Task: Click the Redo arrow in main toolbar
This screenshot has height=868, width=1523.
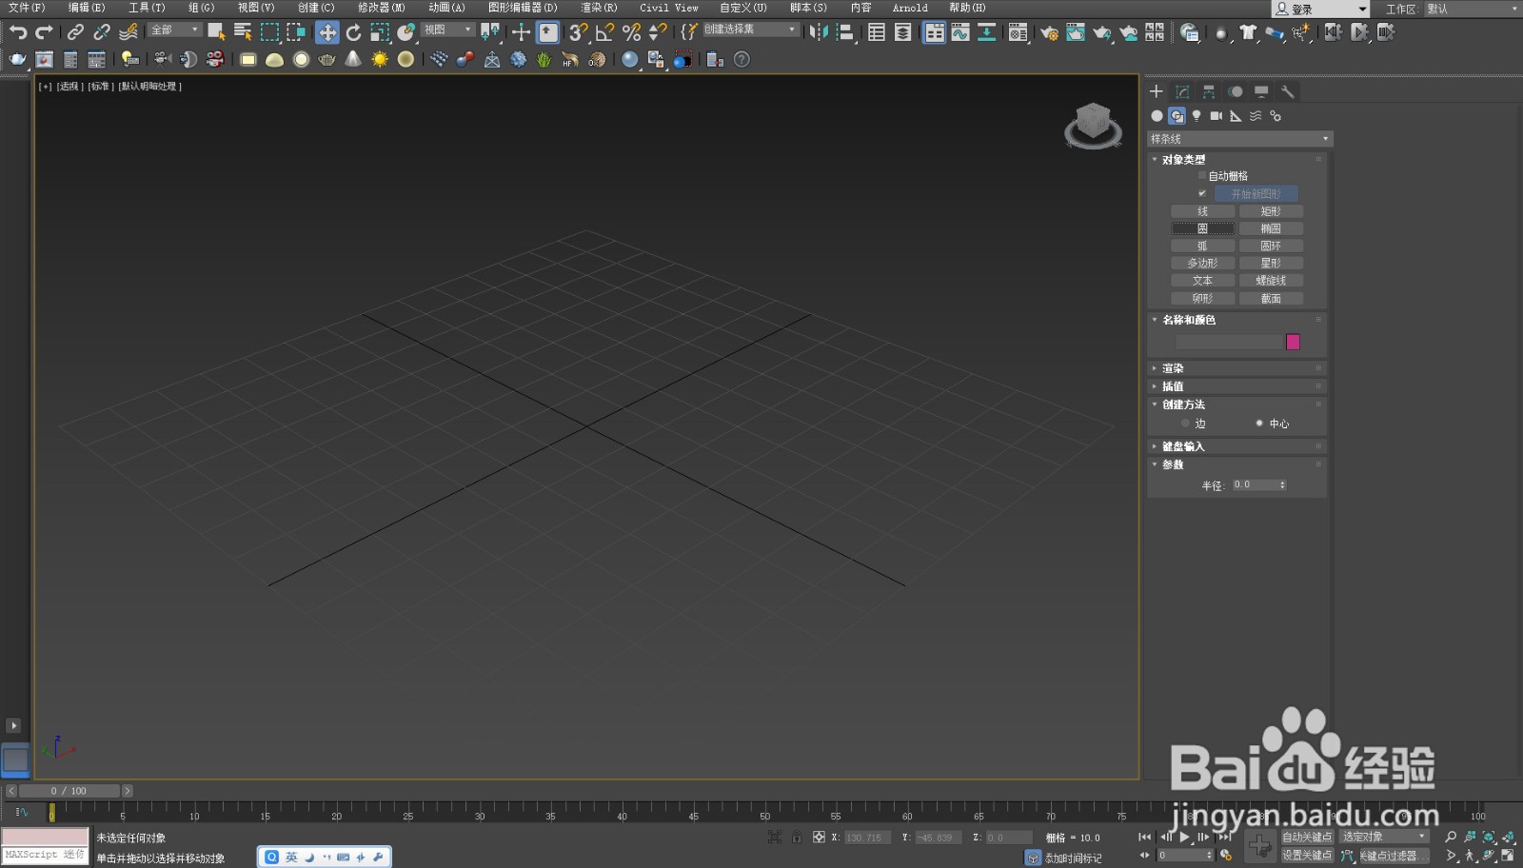Action: click(x=44, y=32)
